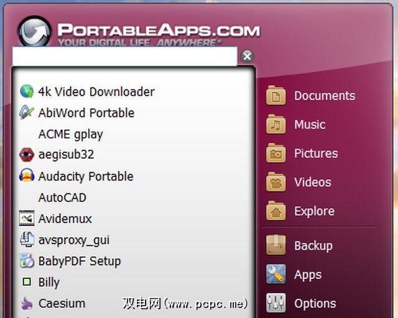This screenshot has height=318, width=398.
Task: Click the Billy green square icon
Action: (27, 282)
